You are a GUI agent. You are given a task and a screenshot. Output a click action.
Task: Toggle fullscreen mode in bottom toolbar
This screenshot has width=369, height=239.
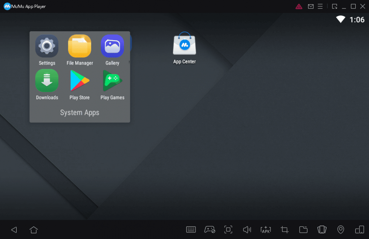228,229
